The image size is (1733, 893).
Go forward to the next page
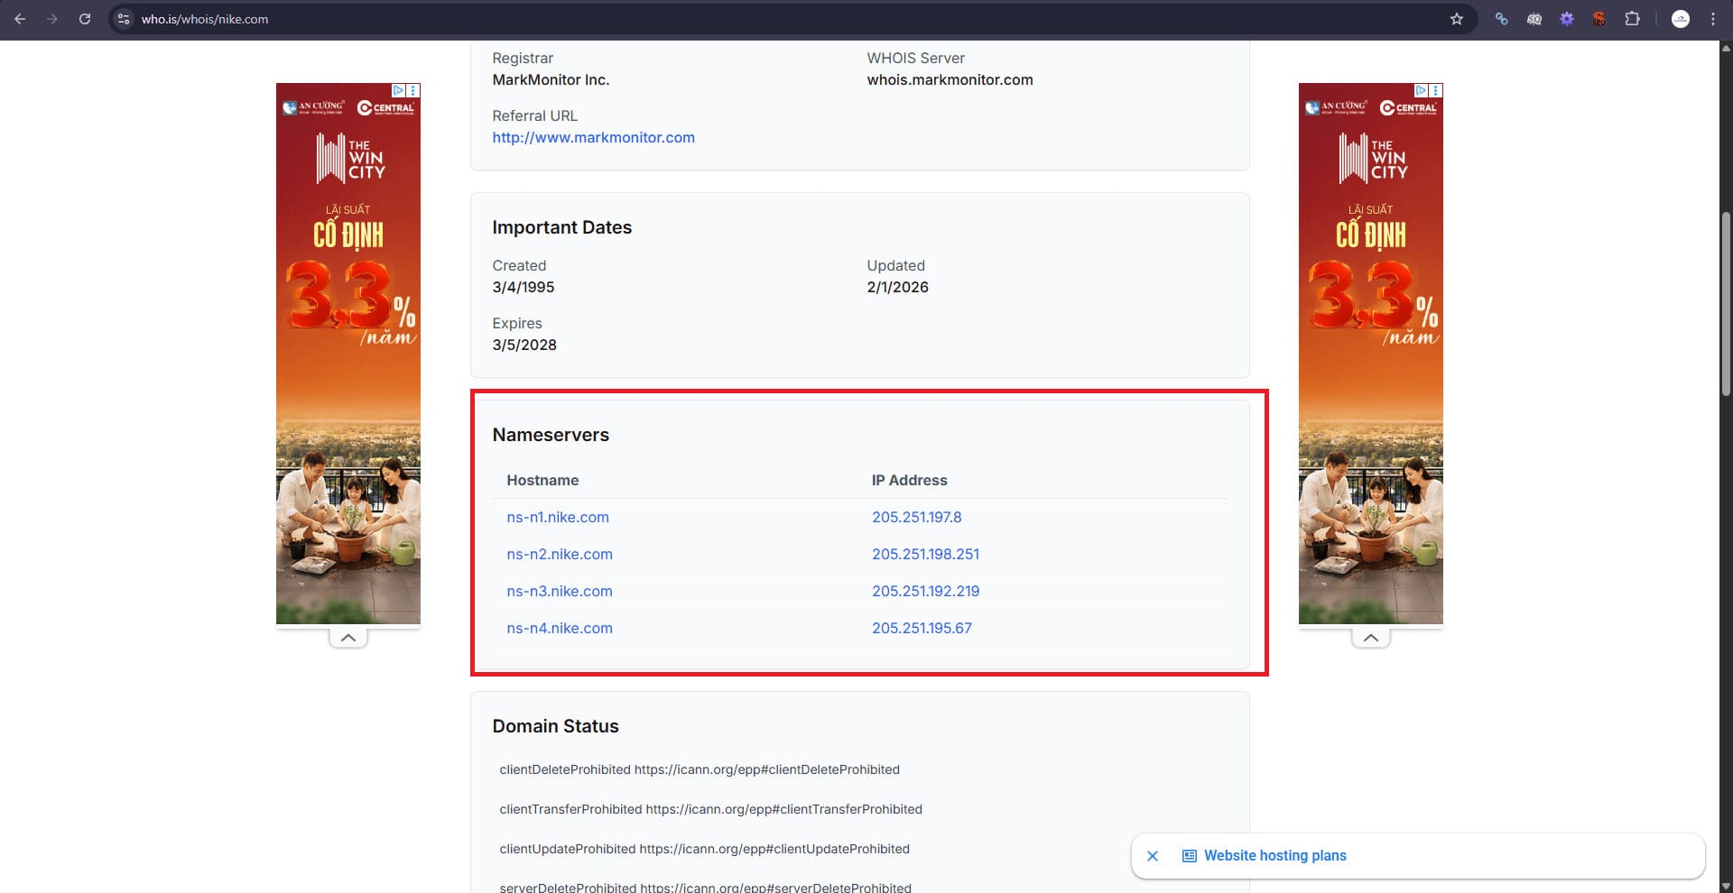[52, 19]
